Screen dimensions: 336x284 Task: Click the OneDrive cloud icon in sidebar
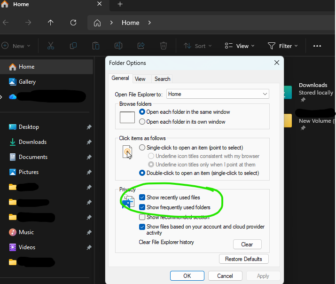pyautogui.click(x=13, y=97)
